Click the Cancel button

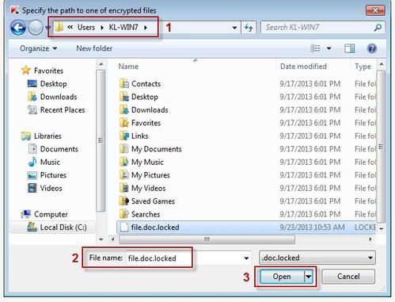(348, 277)
